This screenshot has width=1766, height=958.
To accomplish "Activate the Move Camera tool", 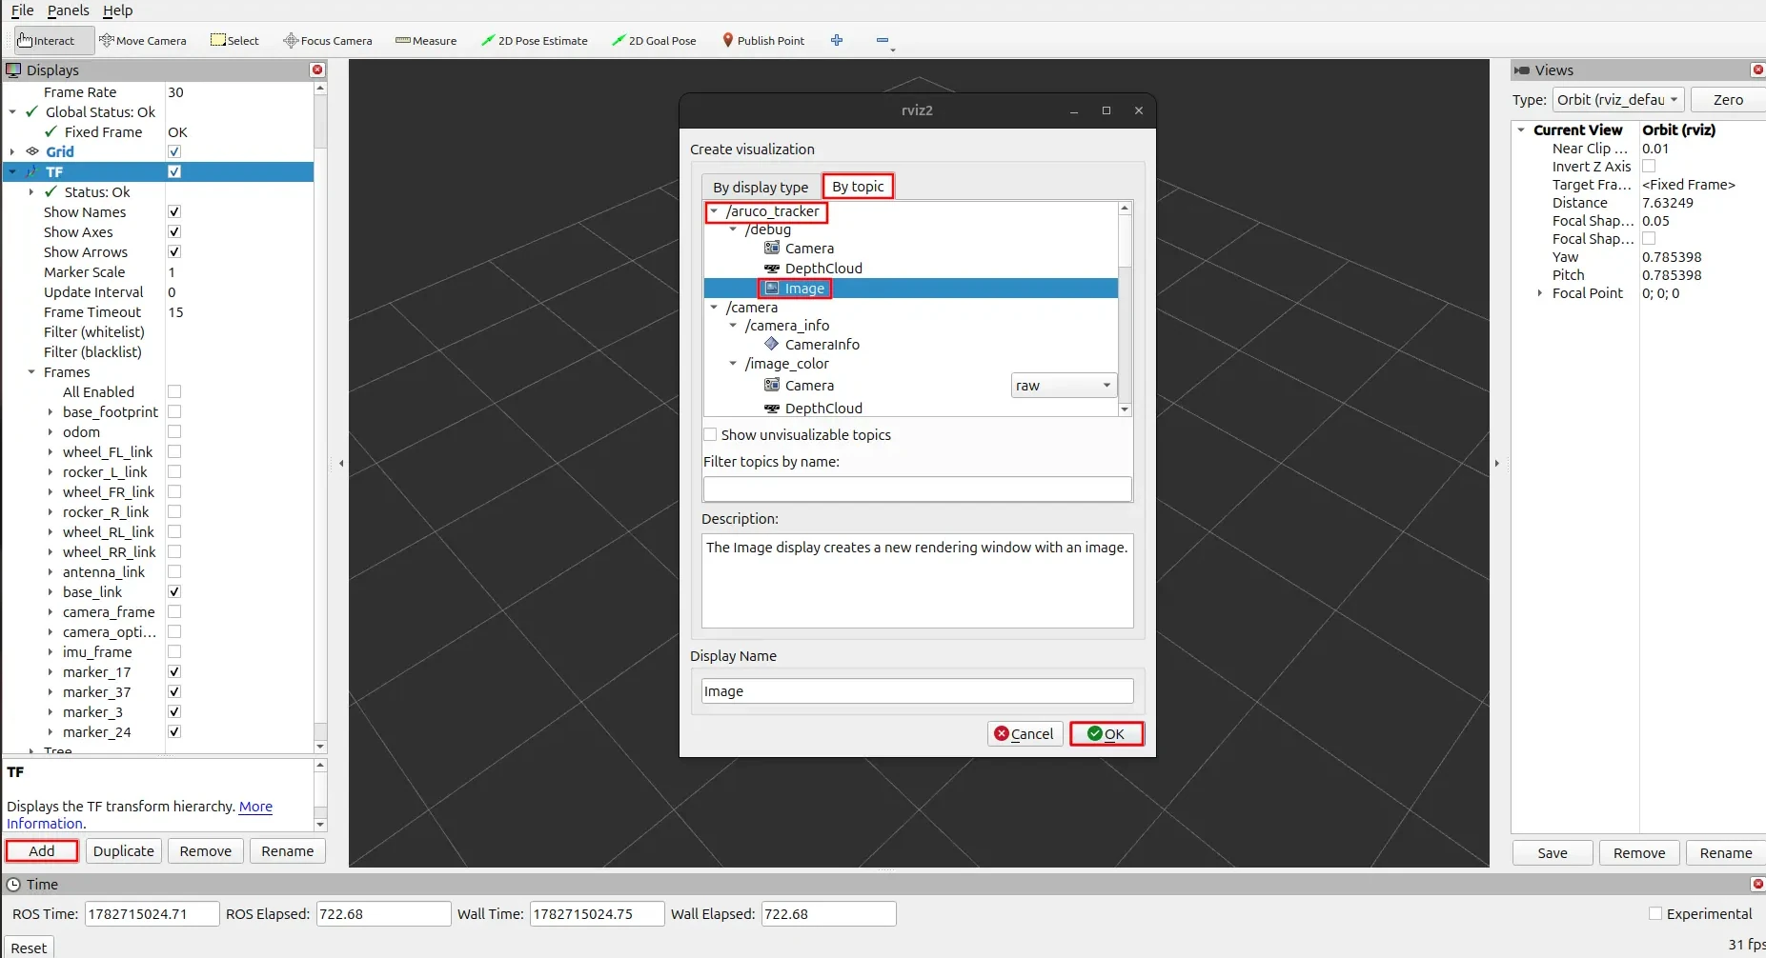I will pyautogui.click(x=143, y=41).
